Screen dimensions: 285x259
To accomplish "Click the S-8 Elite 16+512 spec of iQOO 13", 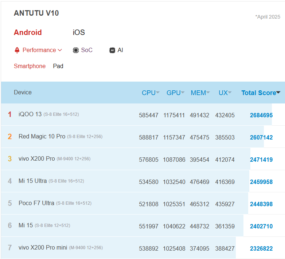I will point(61,114).
